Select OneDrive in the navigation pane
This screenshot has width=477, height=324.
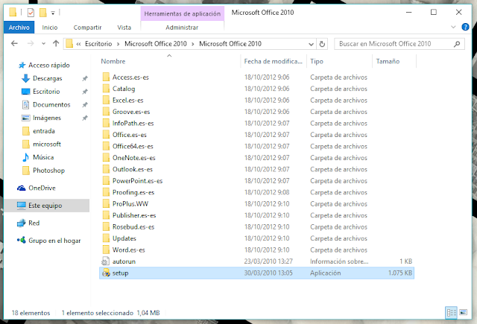(x=42, y=188)
